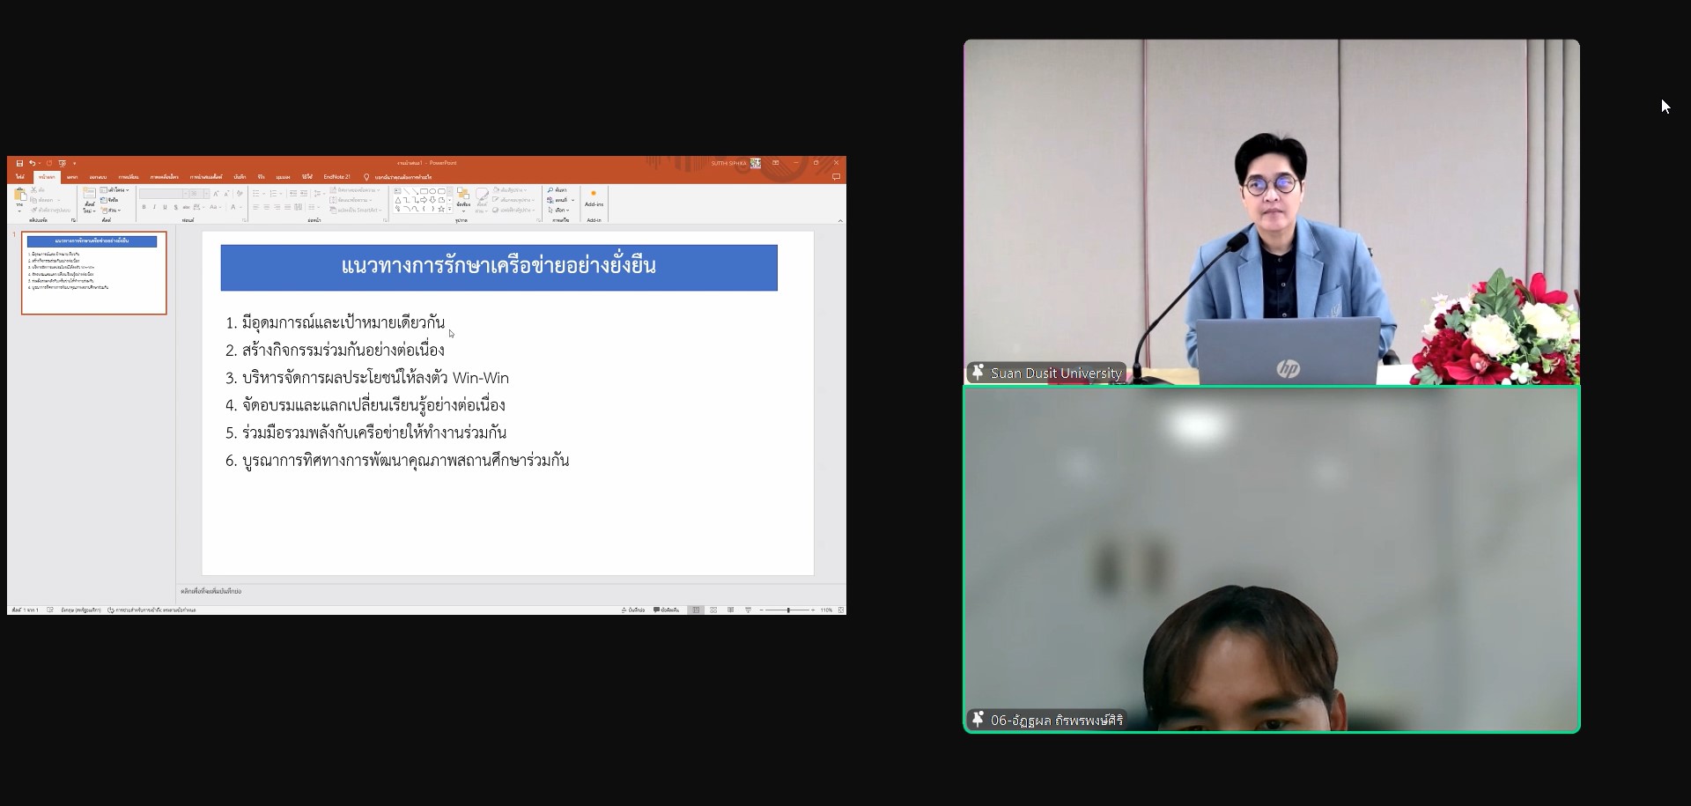1691x806 pixels.
Task: Toggle the Comments pane in status bar
Action: 667,610
